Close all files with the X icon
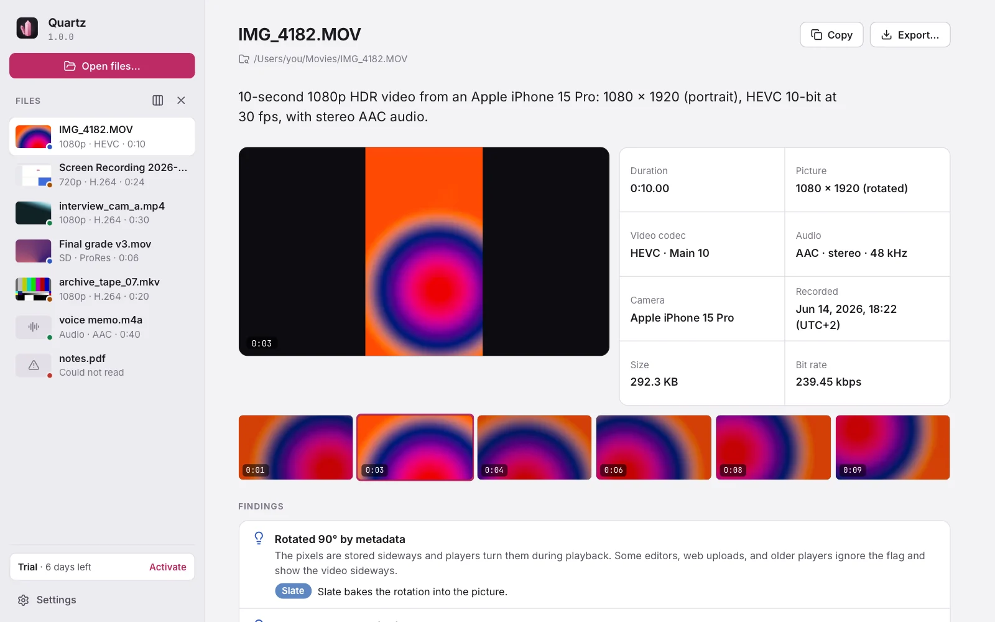The height and width of the screenshot is (622, 995). click(181, 100)
